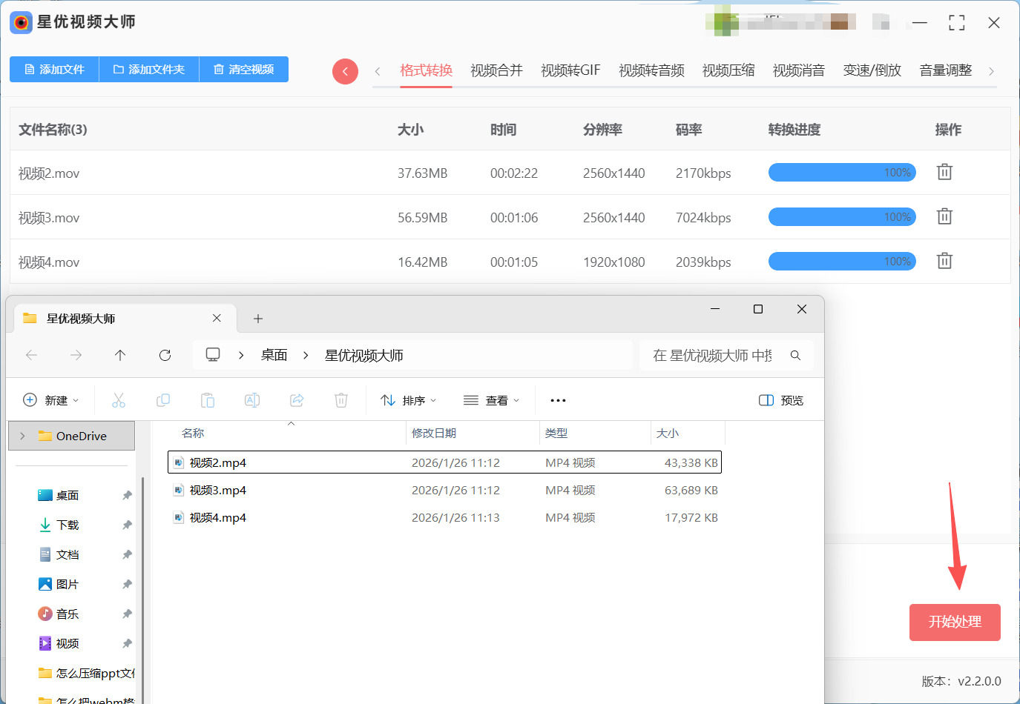1020x704 pixels.
Task: Click the 开始处理 button
Action: (955, 622)
